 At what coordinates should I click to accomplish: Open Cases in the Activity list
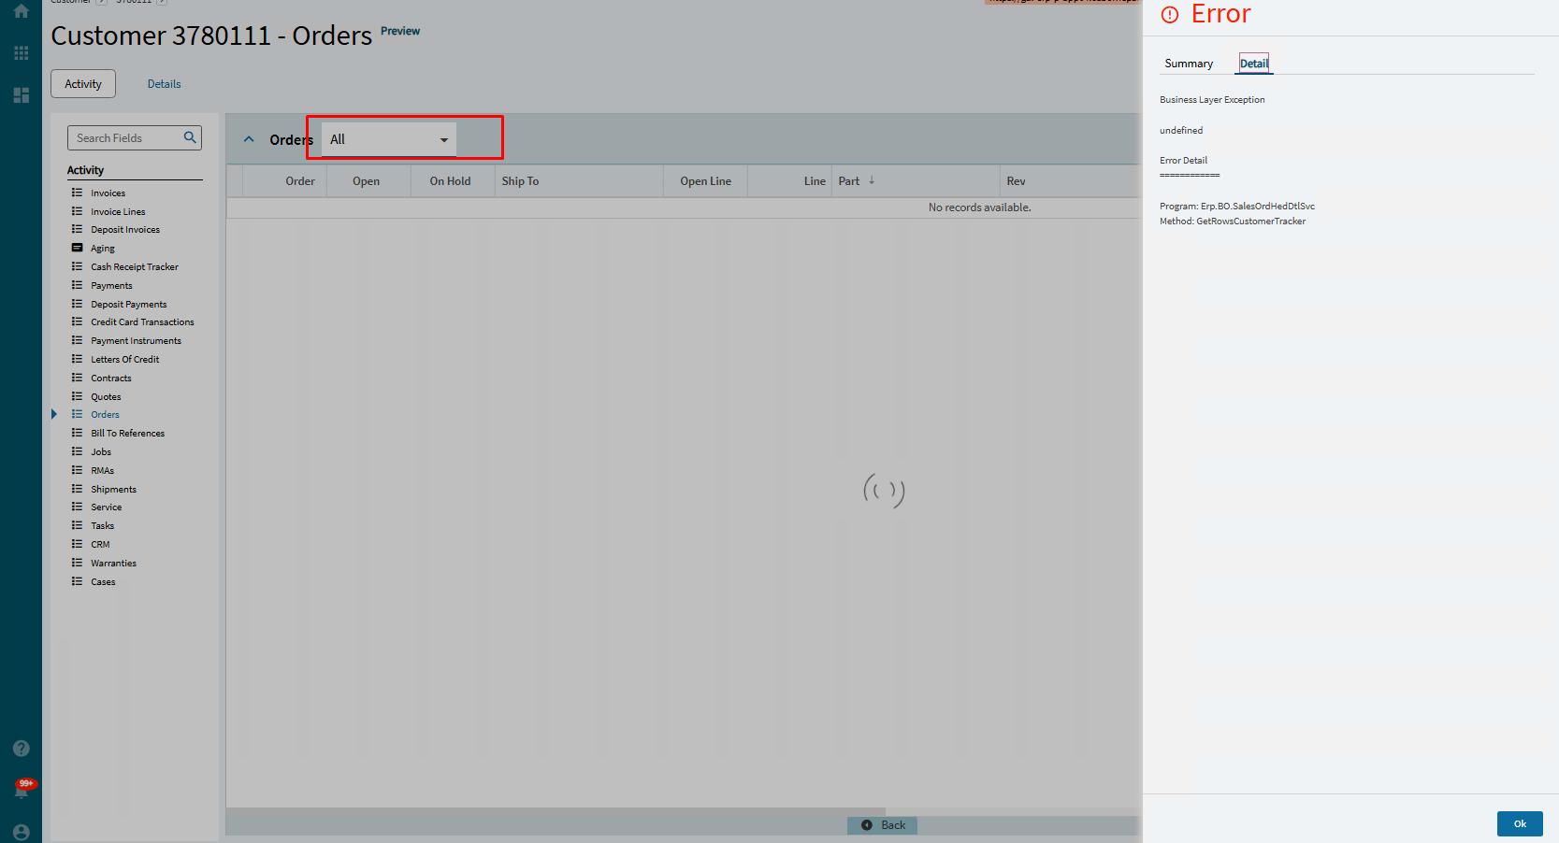point(103,582)
